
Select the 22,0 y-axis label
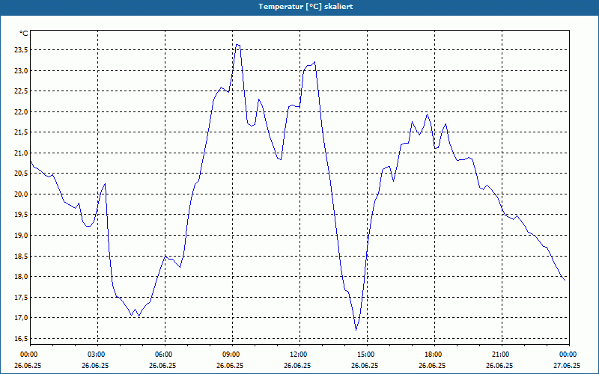[x=21, y=111]
